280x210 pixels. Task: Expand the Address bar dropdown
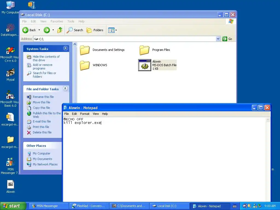[218, 39]
